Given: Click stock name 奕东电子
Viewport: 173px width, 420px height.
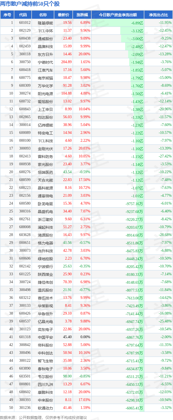Looking at the screenshot, I should pos(45,329).
